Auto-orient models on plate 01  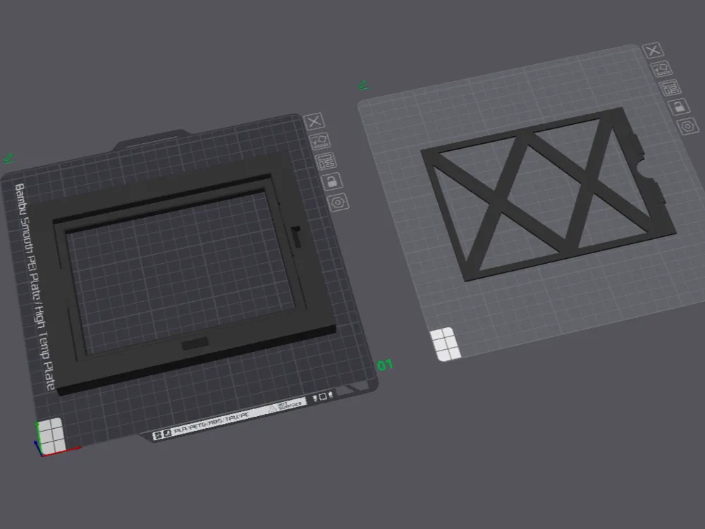coord(321,142)
